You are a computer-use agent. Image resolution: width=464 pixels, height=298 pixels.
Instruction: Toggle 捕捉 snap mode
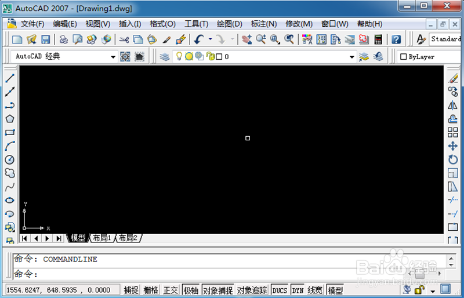pyautogui.click(x=131, y=290)
